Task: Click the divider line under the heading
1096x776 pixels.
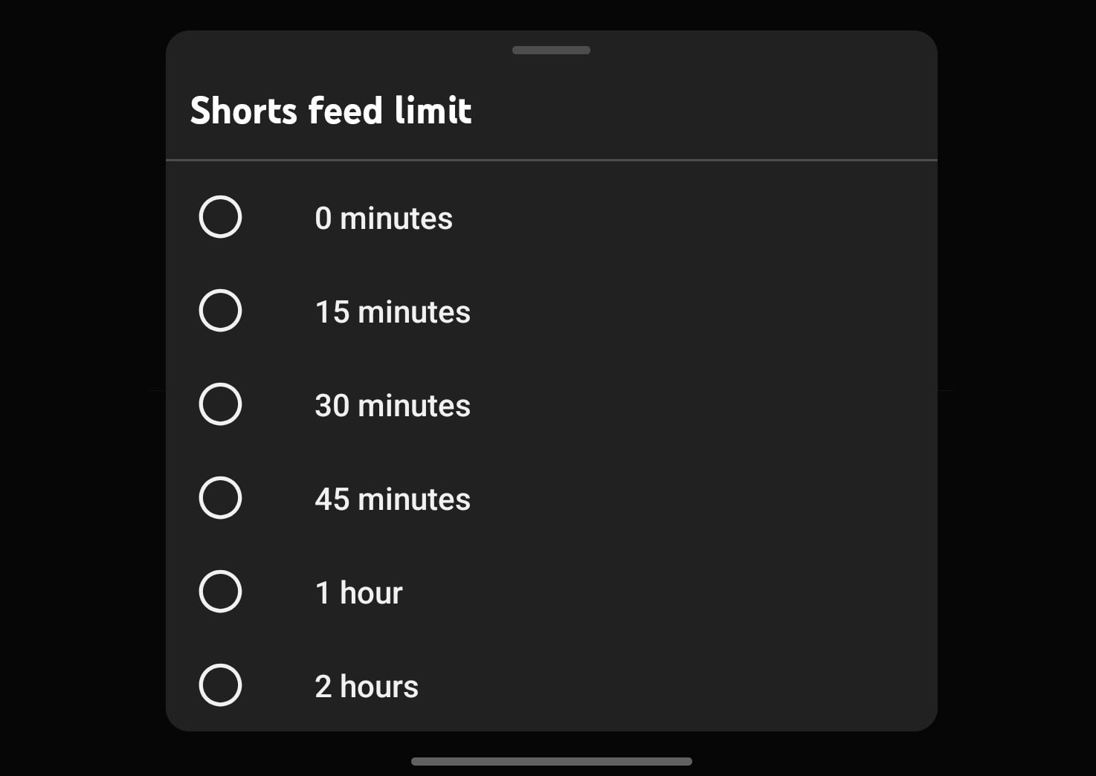Action: pos(551,160)
